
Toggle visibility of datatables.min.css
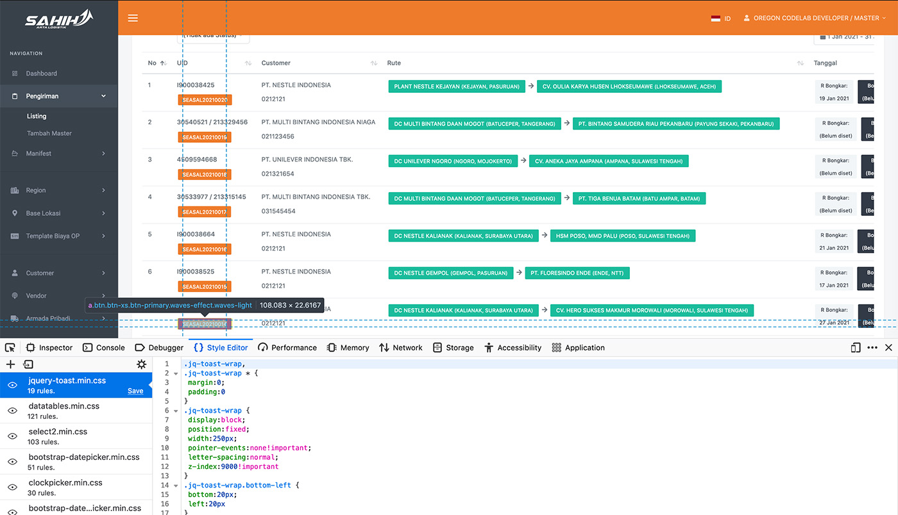pyautogui.click(x=12, y=411)
